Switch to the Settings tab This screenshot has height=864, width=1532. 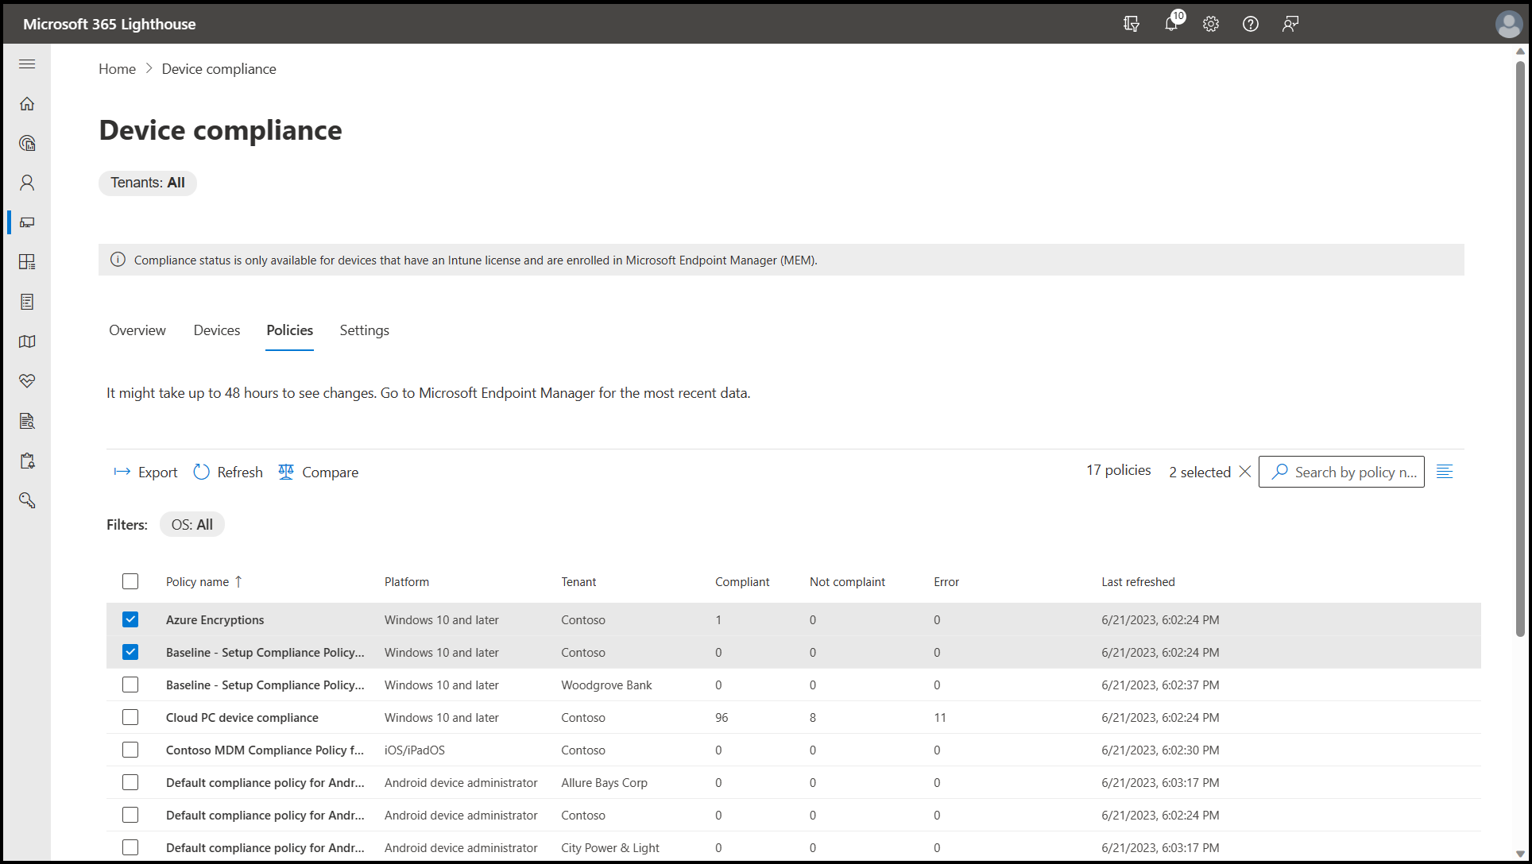(364, 330)
